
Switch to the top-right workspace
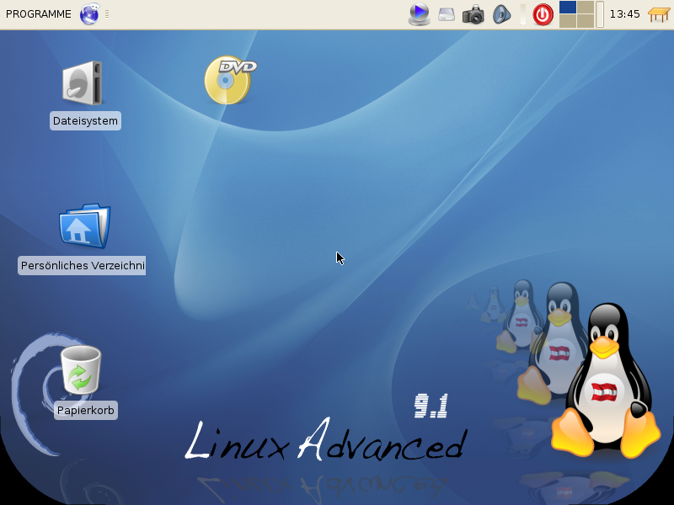[586, 8]
